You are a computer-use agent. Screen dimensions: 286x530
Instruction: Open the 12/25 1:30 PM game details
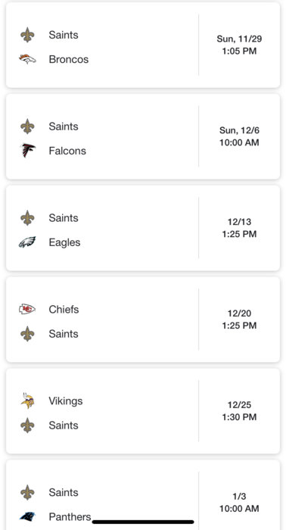tap(143, 411)
